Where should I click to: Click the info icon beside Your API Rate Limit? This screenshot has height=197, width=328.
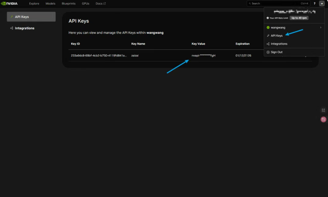tap(267, 18)
